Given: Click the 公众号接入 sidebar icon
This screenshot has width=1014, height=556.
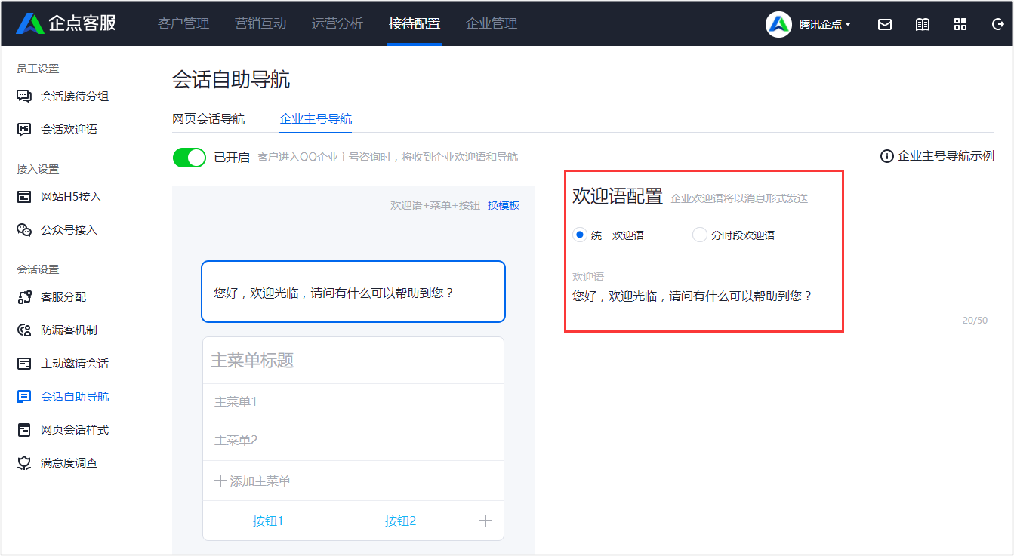Looking at the screenshot, I should point(24,230).
